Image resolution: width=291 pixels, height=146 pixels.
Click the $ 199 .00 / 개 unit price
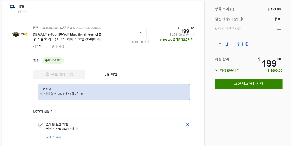(141, 42)
